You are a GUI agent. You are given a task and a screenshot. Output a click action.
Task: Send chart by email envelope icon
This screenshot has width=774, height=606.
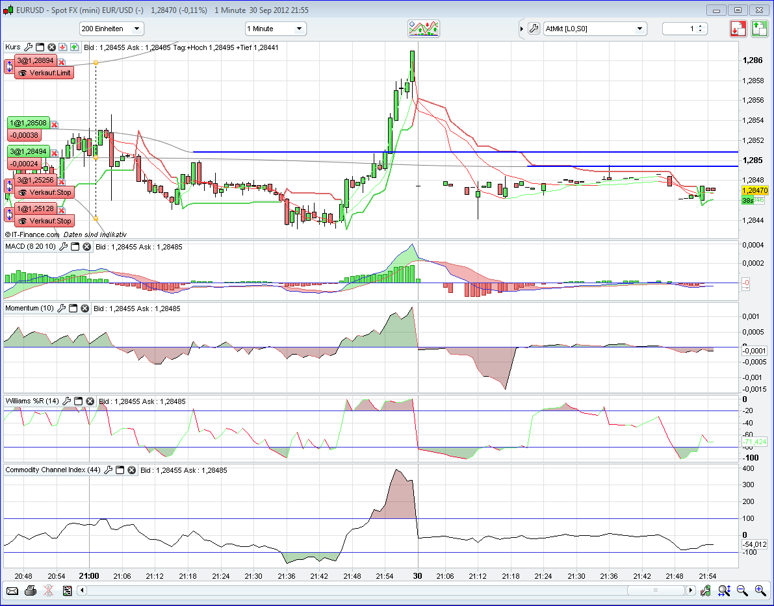coord(12,590)
